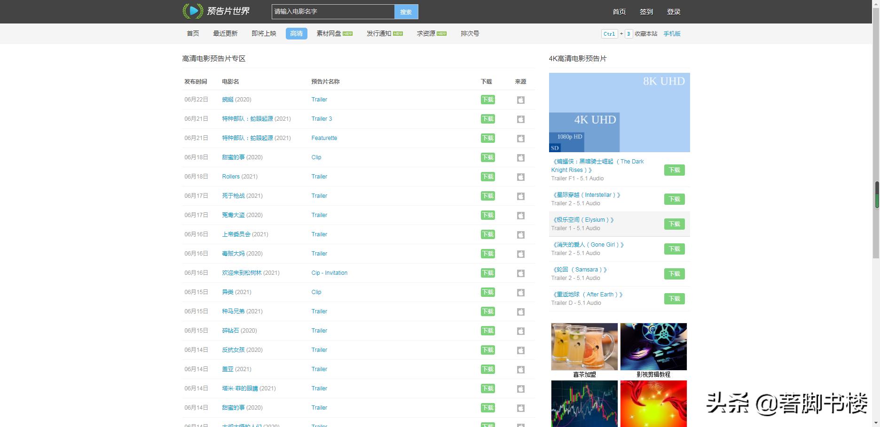Click Apple source icon for Rollers row
880x427 pixels.
tap(521, 177)
